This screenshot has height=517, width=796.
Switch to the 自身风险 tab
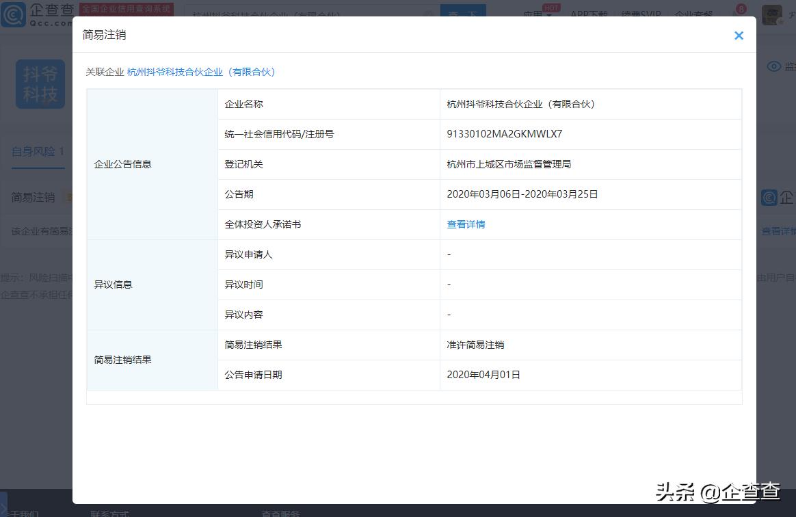pos(34,151)
